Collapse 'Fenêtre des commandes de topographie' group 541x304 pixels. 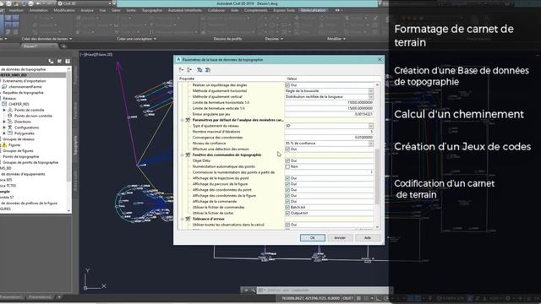pos(183,155)
